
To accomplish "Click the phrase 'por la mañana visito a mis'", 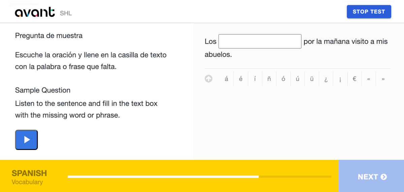I will (345, 41).
